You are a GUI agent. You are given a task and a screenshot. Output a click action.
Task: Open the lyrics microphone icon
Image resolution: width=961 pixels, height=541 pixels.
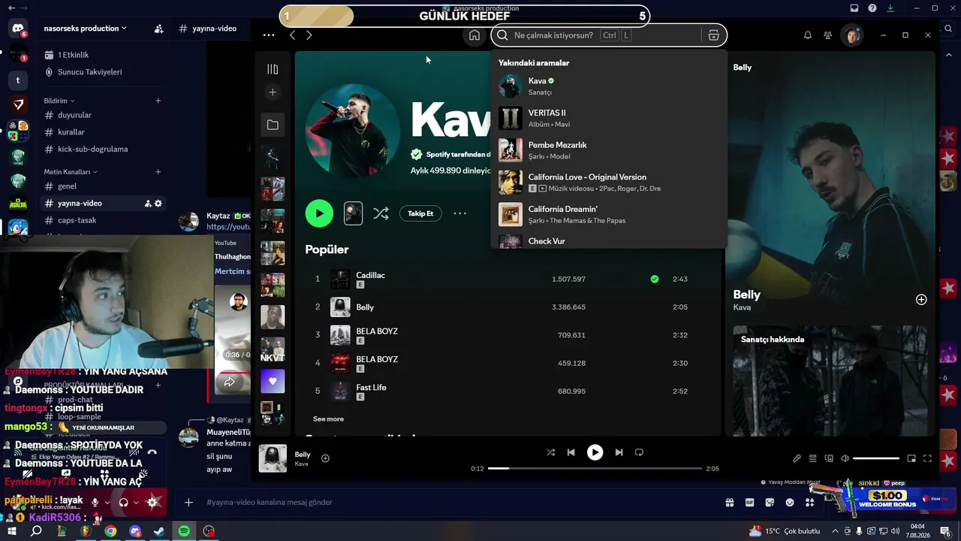pos(797,458)
